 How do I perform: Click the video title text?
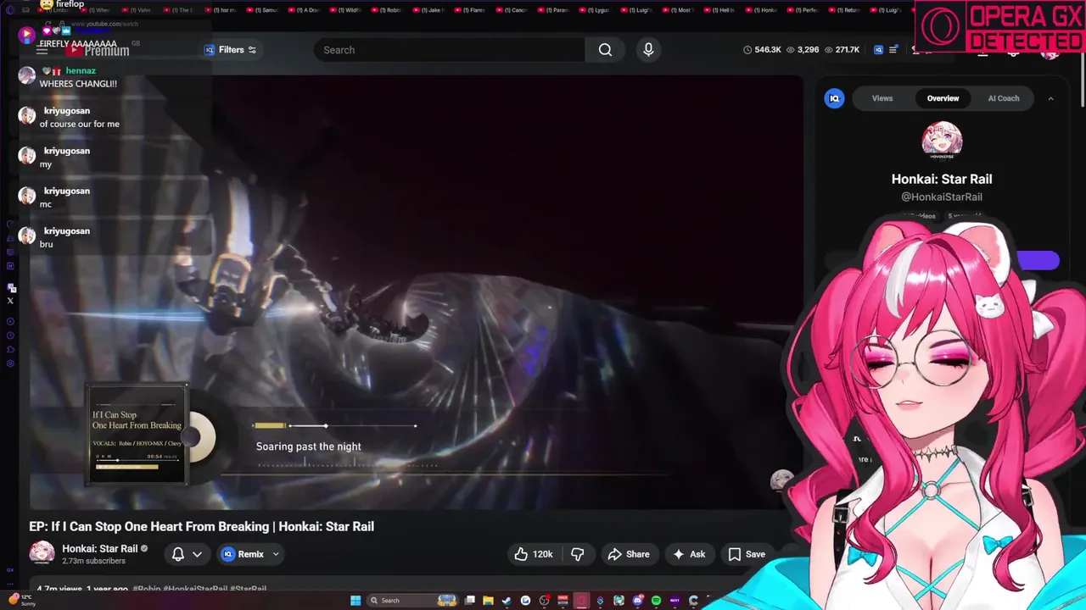click(202, 526)
